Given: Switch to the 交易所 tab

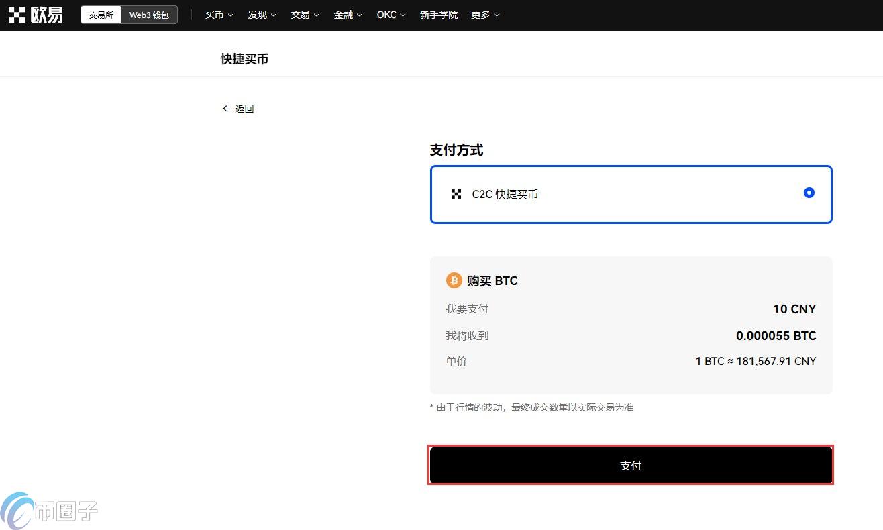Looking at the screenshot, I should [101, 15].
